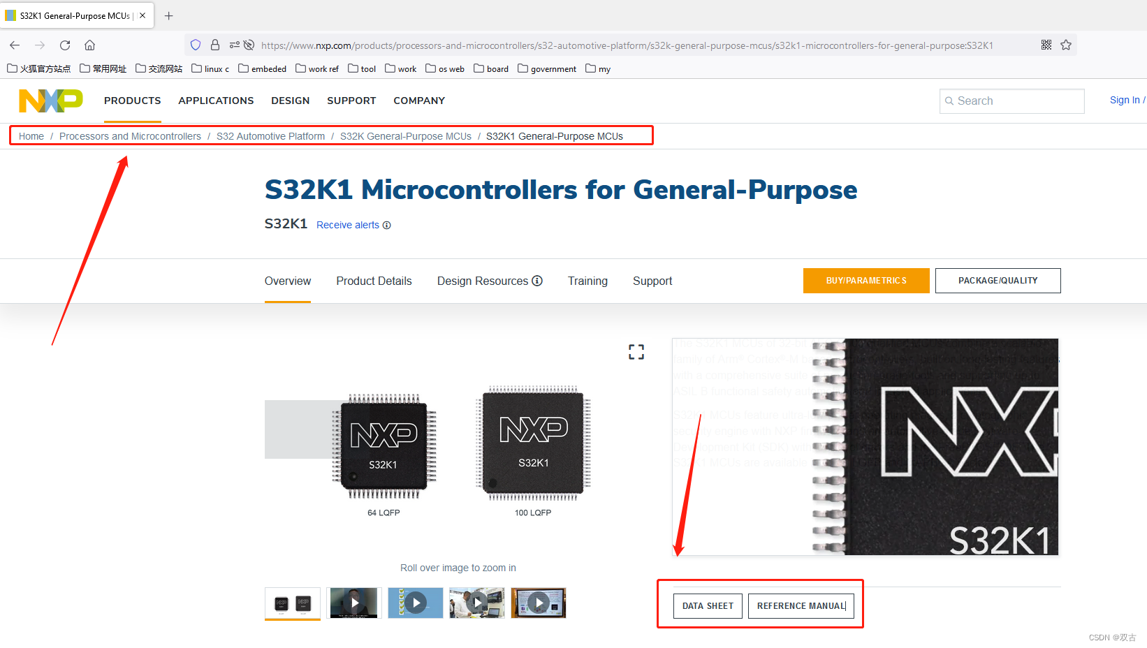This screenshot has height=648, width=1147.
Task: Open the government bookmark folder
Action: tap(547, 68)
